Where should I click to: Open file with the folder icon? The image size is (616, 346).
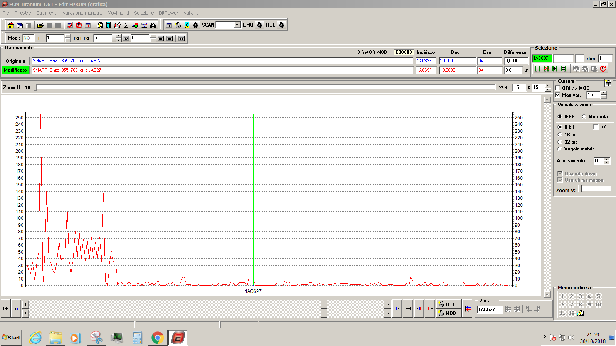[40, 25]
